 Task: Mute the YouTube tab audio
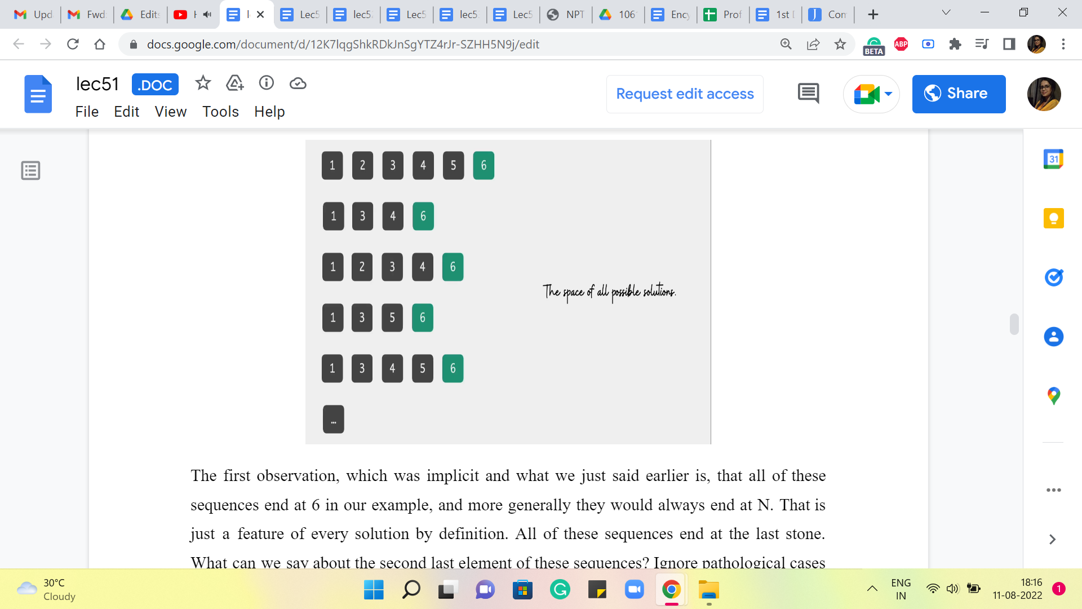pos(207,15)
